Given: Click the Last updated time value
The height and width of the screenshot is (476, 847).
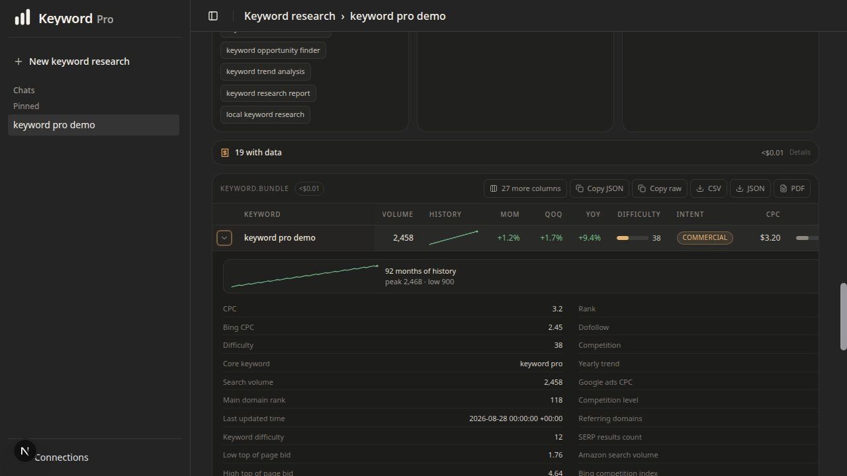Looking at the screenshot, I should point(516,418).
